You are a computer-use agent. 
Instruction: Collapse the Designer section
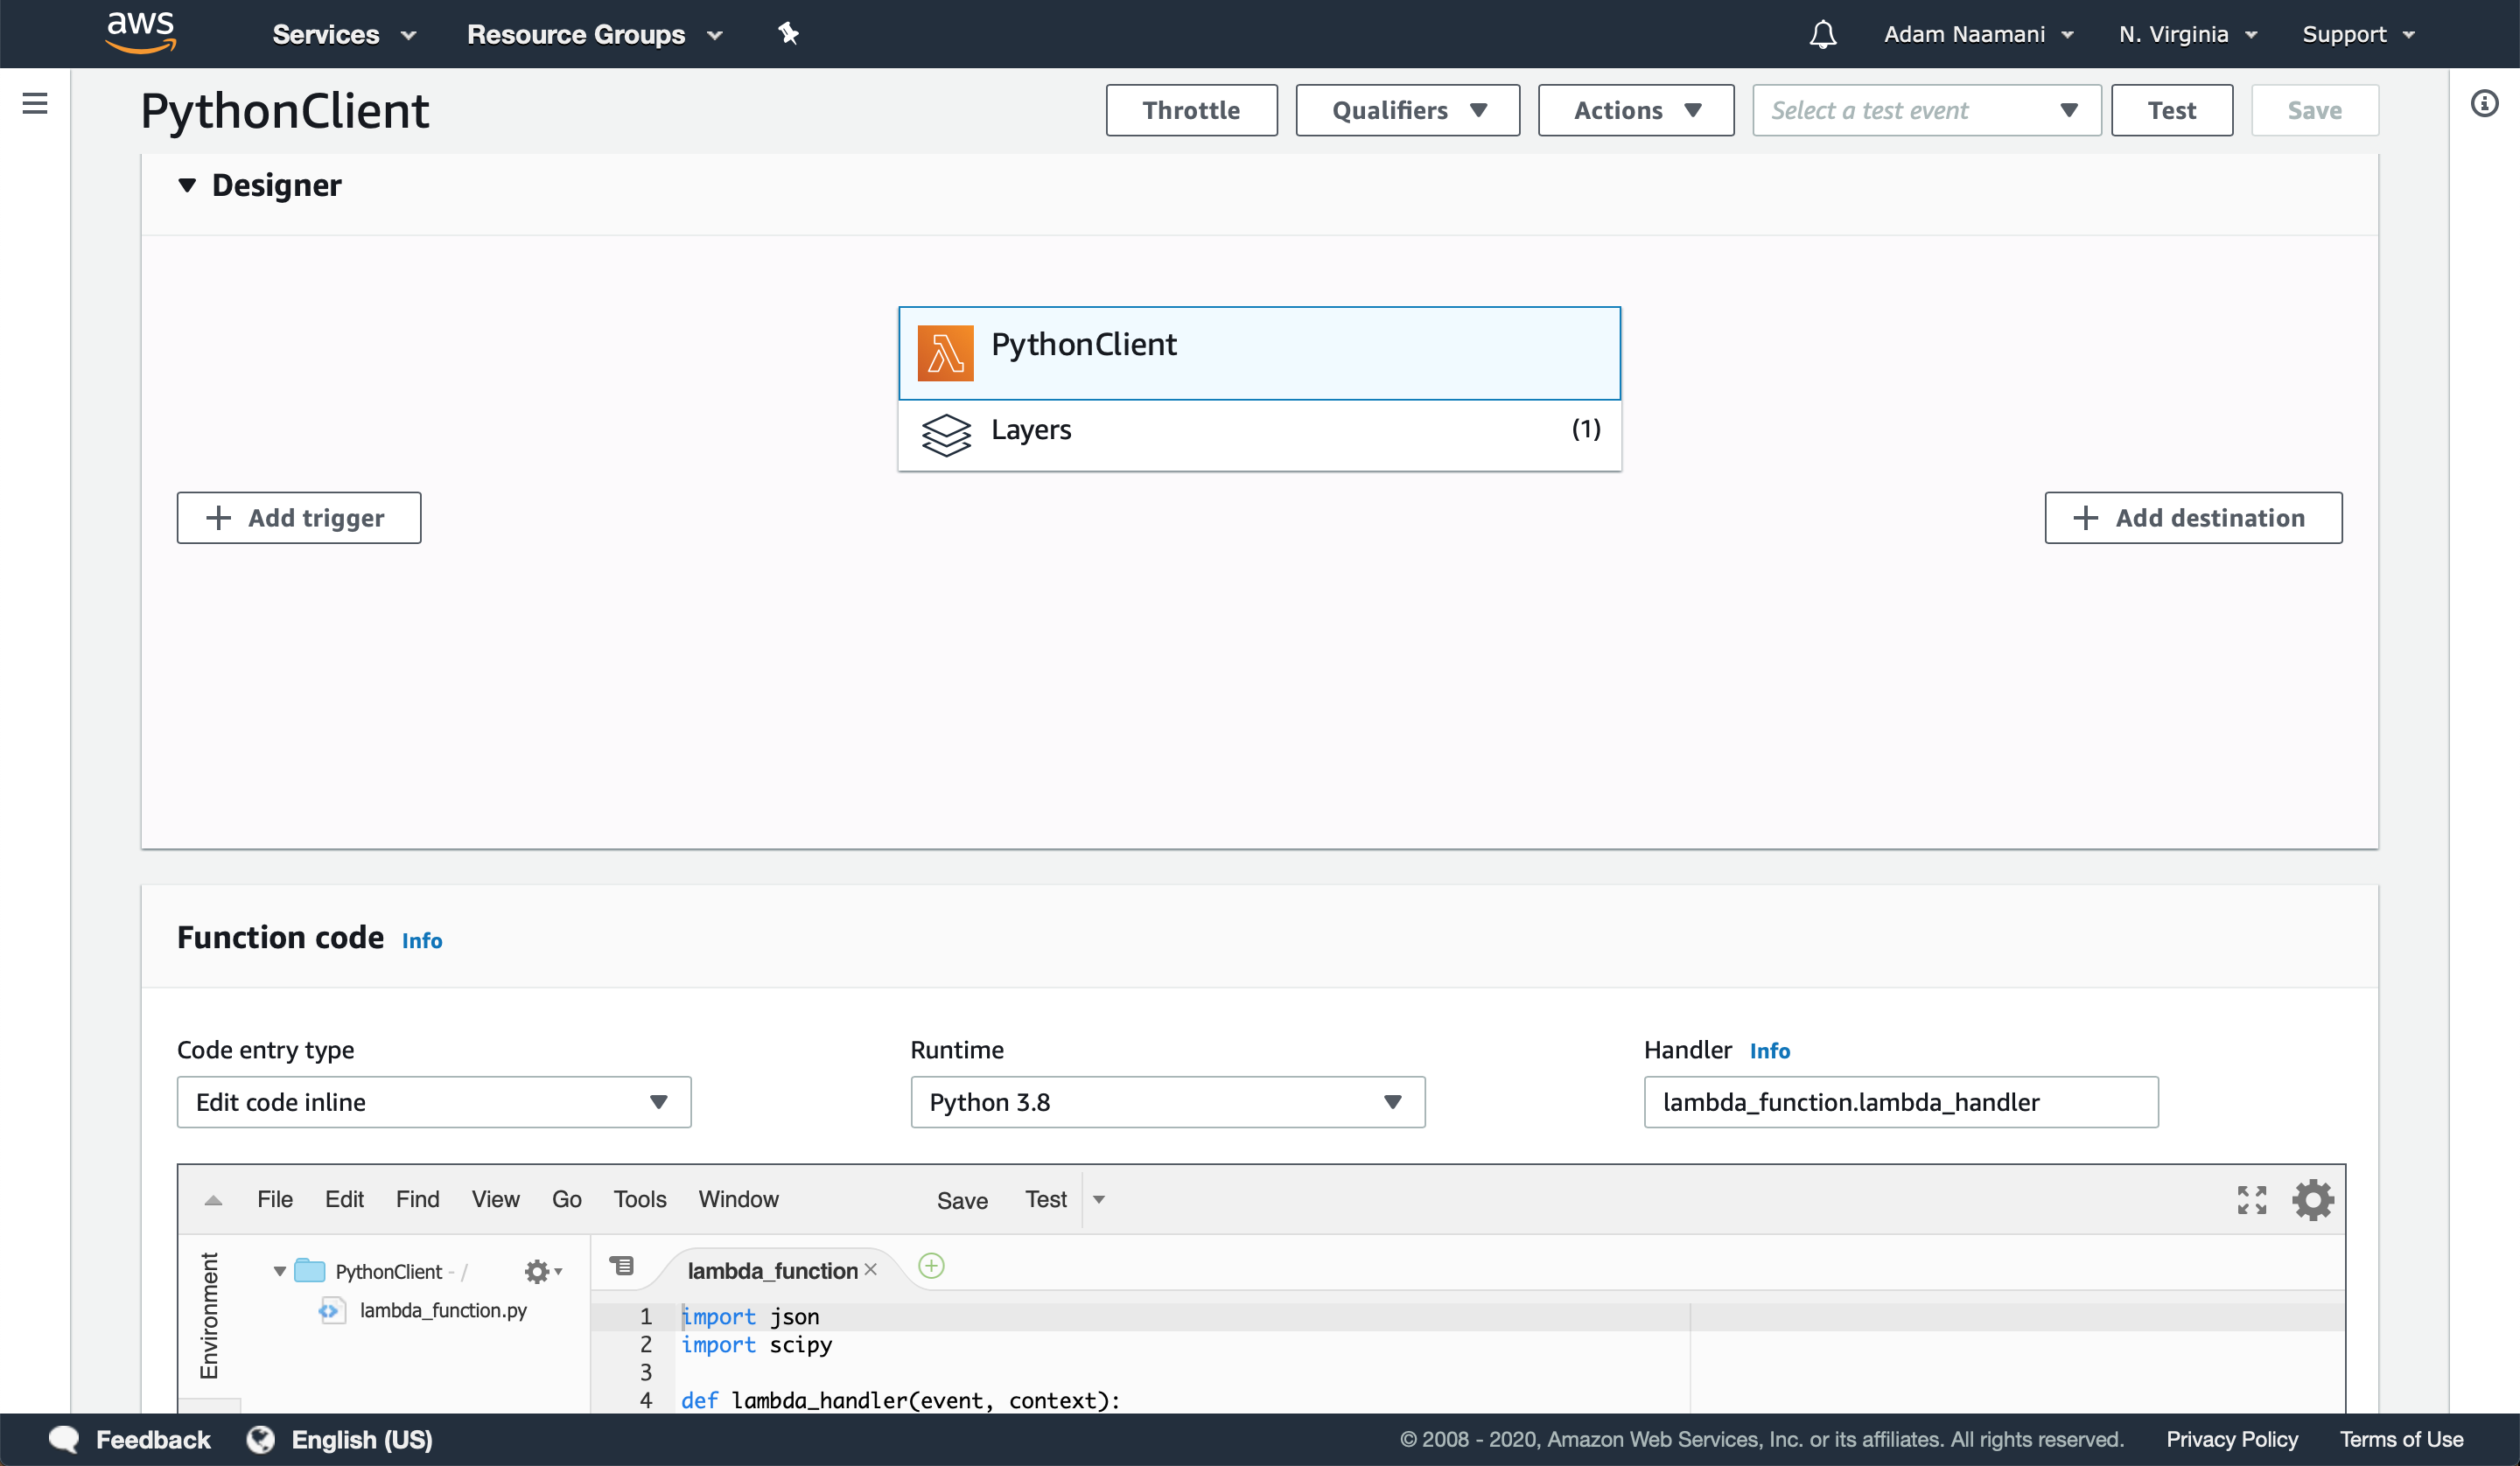pyautogui.click(x=189, y=184)
